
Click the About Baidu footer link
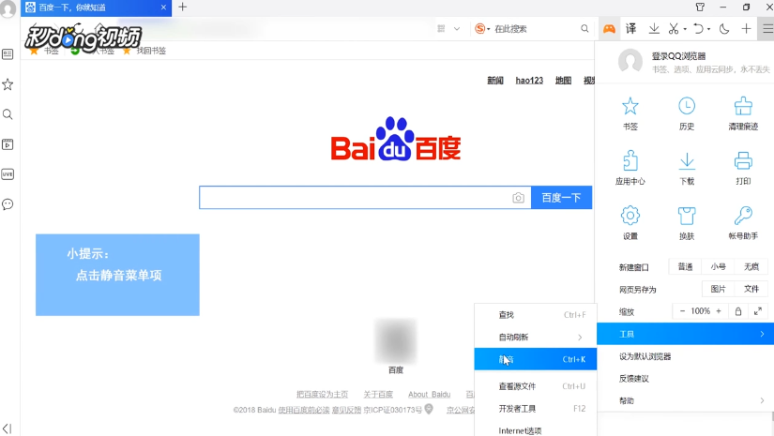click(429, 395)
